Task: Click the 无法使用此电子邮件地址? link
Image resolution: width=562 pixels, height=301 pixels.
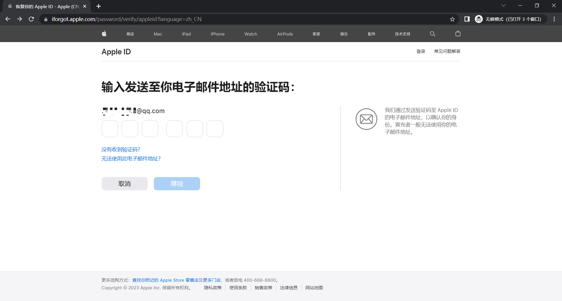Action: (x=131, y=158)
